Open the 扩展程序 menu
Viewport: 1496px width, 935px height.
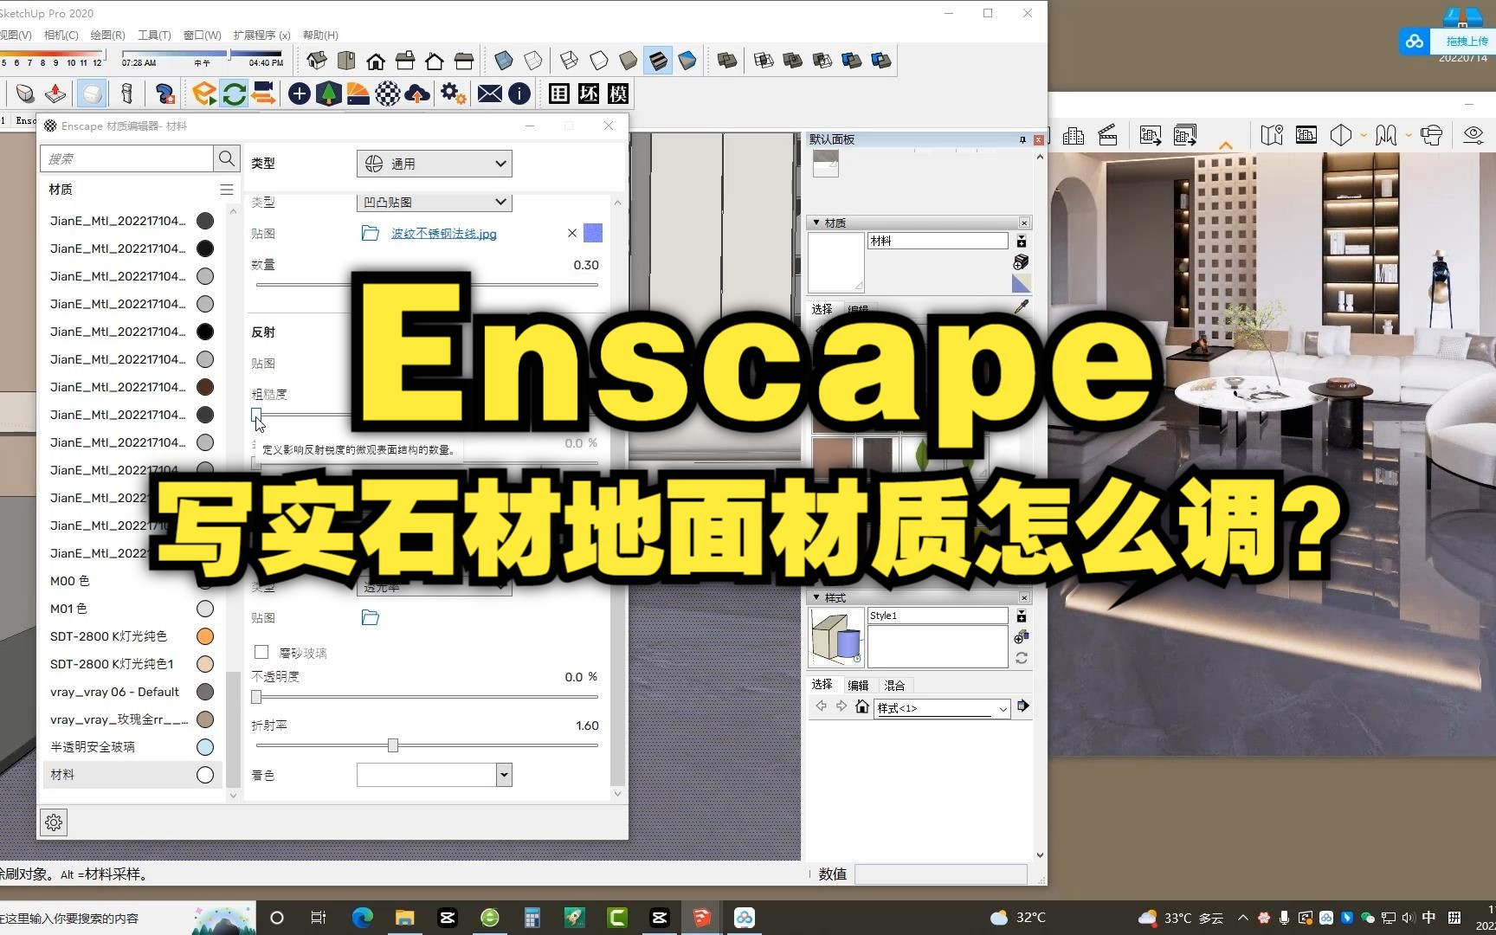tap(261, 35)
